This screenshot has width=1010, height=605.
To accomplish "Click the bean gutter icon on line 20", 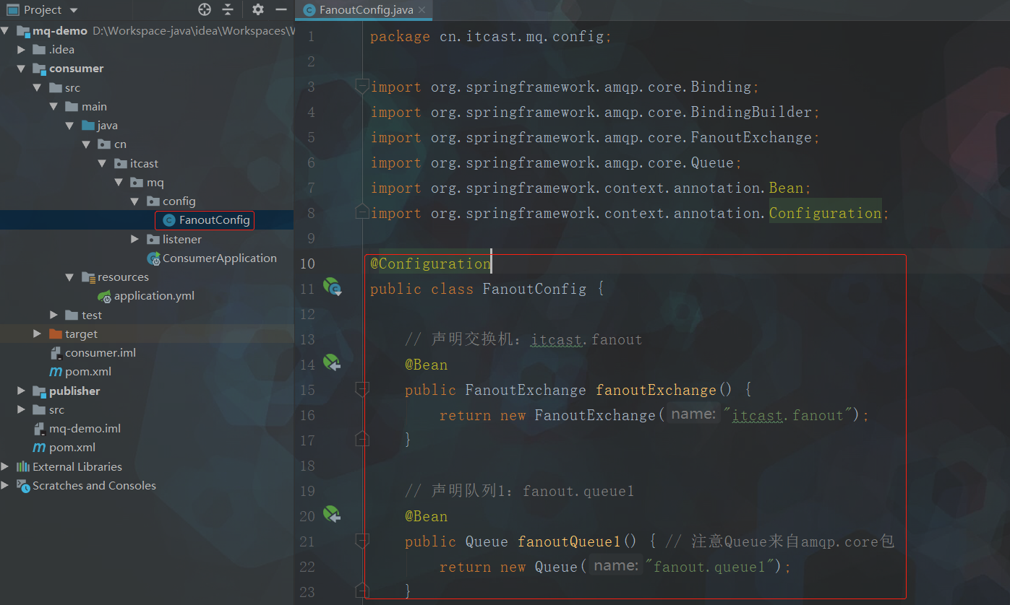I will click(332, 515).
